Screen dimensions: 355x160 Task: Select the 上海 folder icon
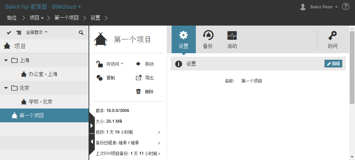[14, 60]
